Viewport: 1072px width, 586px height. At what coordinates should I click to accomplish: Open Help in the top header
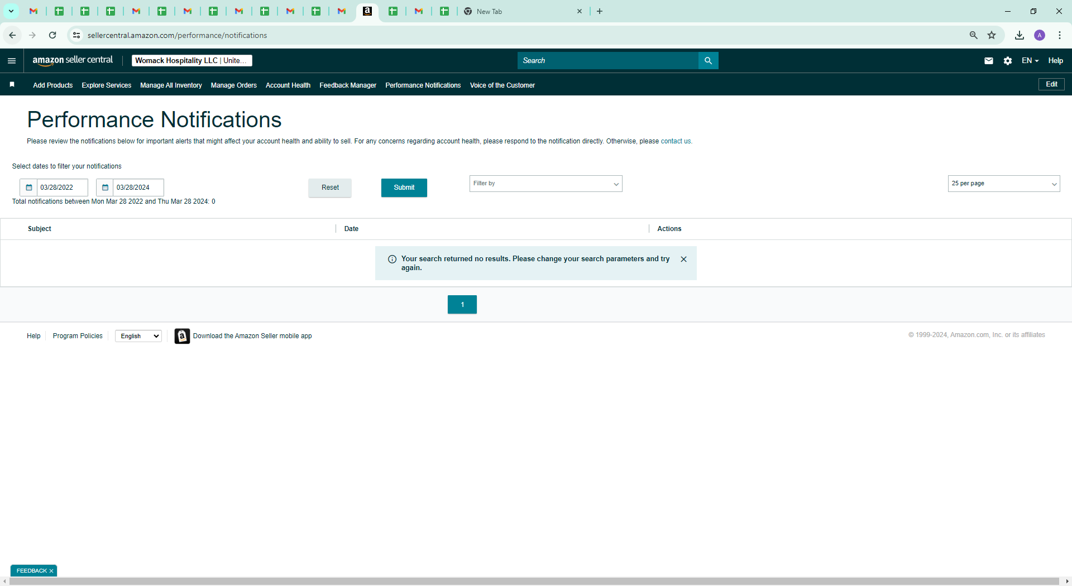click(x=1056, y=61)
